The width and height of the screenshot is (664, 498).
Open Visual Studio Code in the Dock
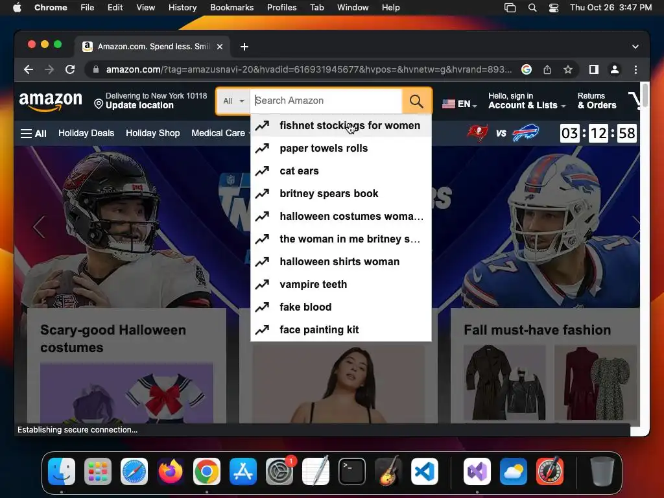424,471
